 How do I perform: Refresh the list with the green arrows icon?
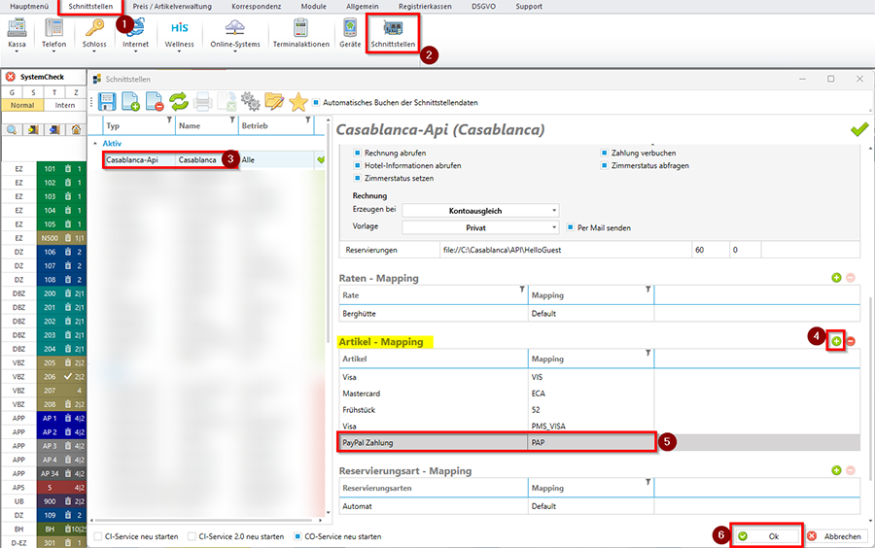click(178, 101)
